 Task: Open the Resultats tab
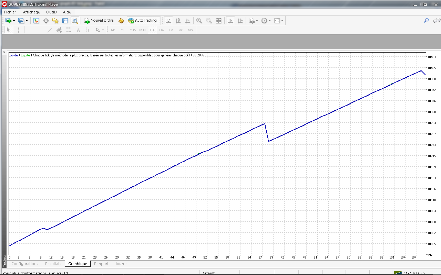coord(53,264)
